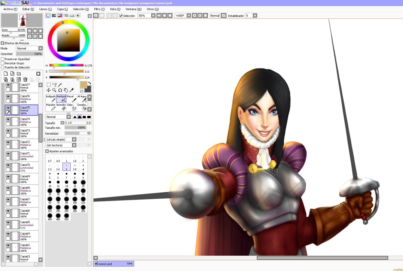Select Fuente de Selección radio option

(x=3, y=67)
